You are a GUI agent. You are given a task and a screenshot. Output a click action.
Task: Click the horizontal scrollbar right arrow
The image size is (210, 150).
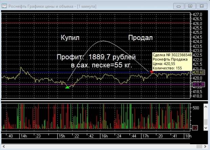coord(205,146)
